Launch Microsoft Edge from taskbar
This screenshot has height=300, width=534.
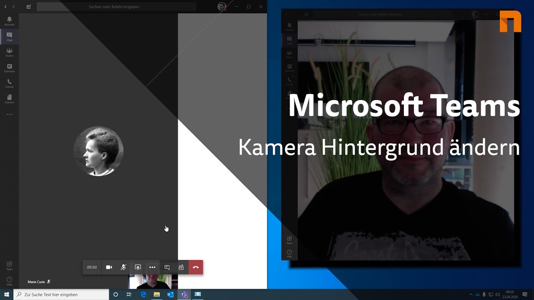(144, 295)
